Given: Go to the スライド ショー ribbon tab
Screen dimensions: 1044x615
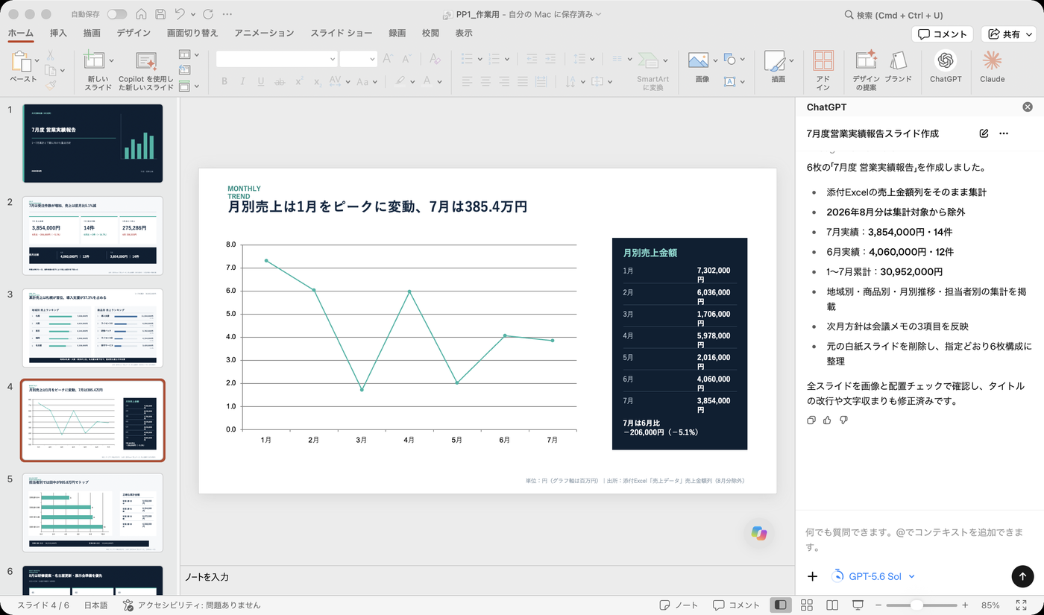Looking at the screenshot, I should tap(342, 34).
